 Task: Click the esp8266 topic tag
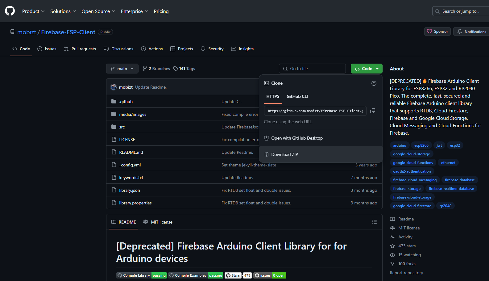coord(421,145)
